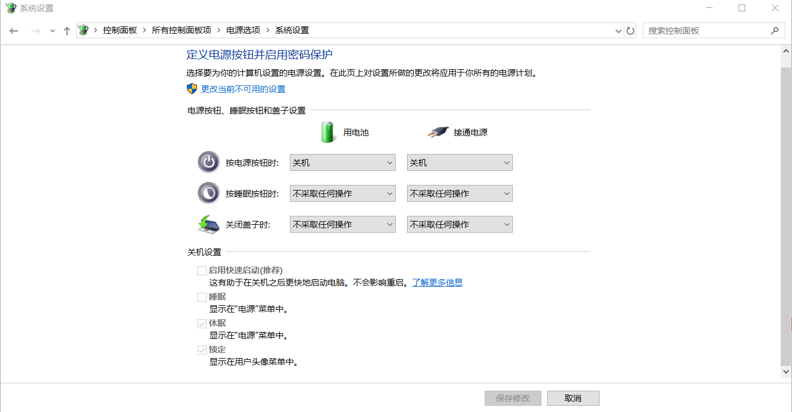Go back with the left arrow icon

coord(14,30)
